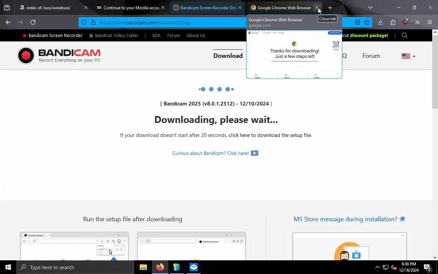Show more toolbar tools chevron
The height and width of the screenshot is (274, 438).
tap(417, 22)
